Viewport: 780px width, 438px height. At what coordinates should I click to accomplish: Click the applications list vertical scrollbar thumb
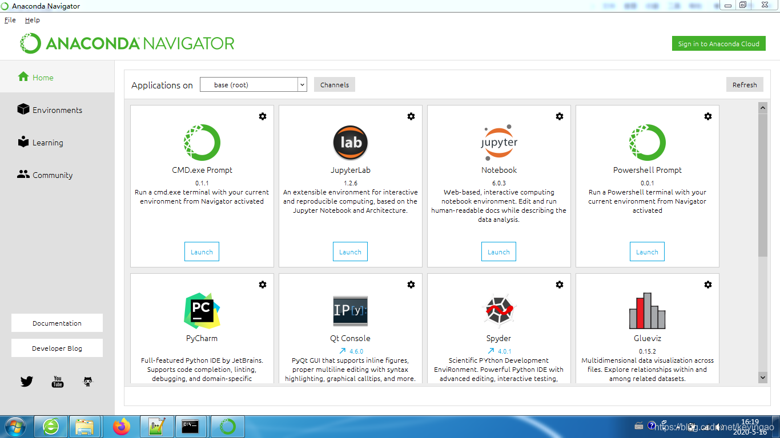coord(763,184)
